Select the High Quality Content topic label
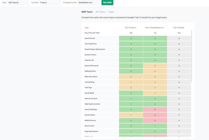Screen dimensions: 209x140 [x=92, y=104]
